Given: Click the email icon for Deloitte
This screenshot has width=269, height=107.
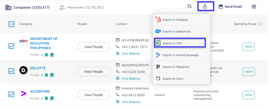Looking at the screenshot, I should [118, 65].
